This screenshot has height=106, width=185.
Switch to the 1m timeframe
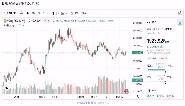tap(28, 13)
